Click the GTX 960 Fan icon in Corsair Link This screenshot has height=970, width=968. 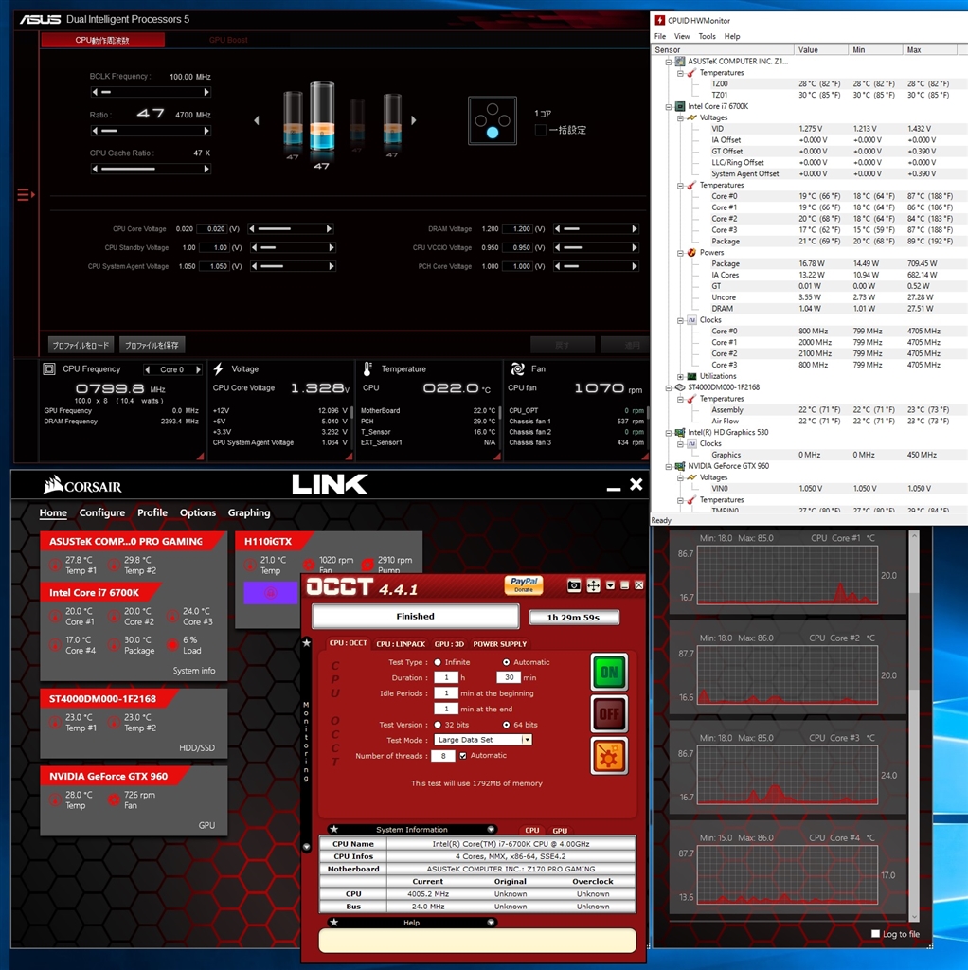pyautogui.click(x=114, y=799)
